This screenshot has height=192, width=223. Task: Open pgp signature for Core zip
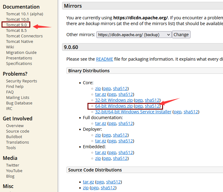[107, 88]
